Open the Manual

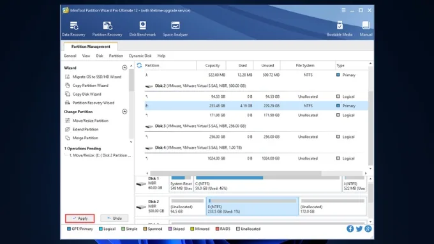tap(366, 29)
